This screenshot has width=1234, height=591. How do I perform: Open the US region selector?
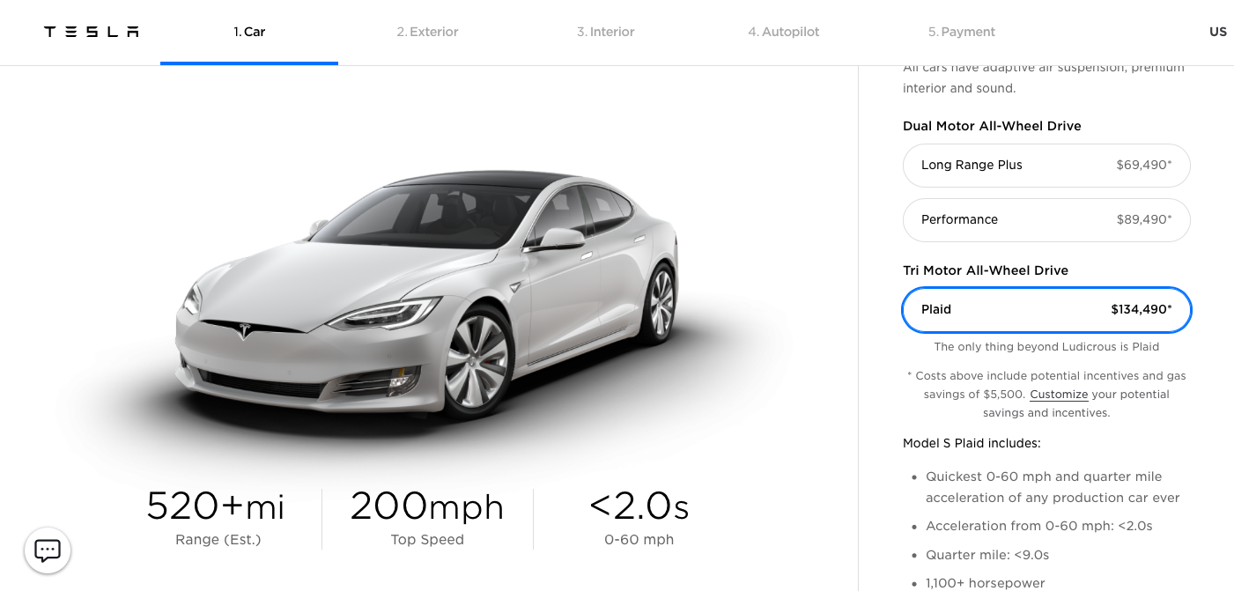(1218, 32)
